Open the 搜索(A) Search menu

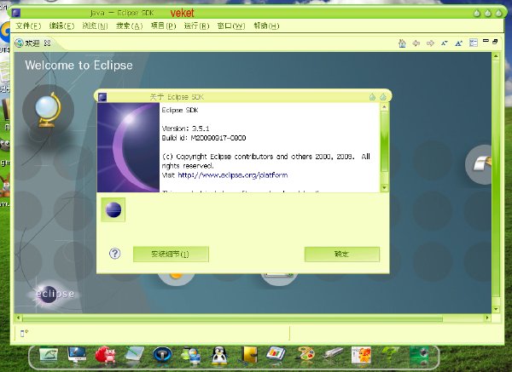coord(130,26)
